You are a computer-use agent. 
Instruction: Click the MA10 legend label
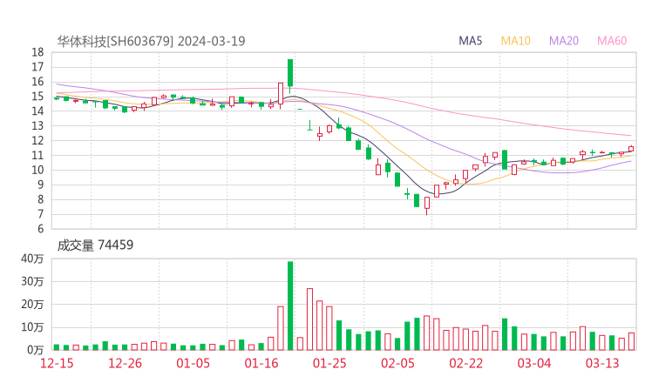[x=515, y=41]
